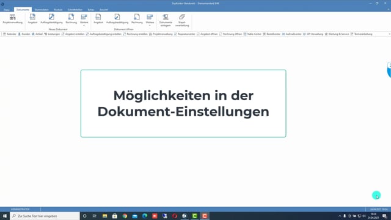Open Projektverwaltung in the ribbon

pyautogui.click(x=12, y=19)
